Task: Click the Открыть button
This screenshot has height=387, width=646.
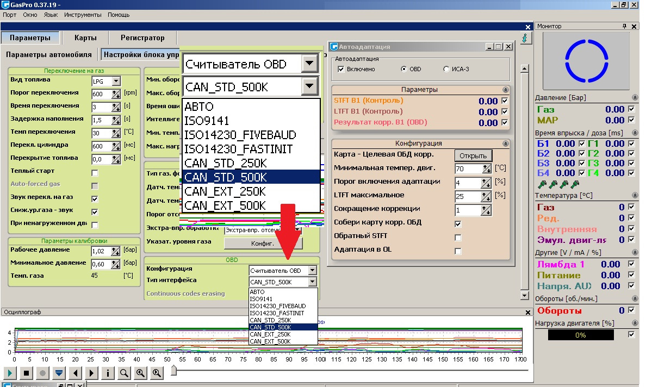Action: [473, 155]
